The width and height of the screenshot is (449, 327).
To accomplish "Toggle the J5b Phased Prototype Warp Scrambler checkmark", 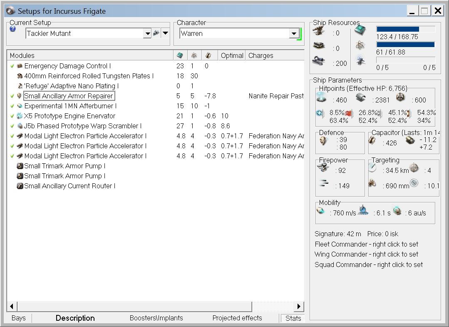I will click(x=12, y=126).
